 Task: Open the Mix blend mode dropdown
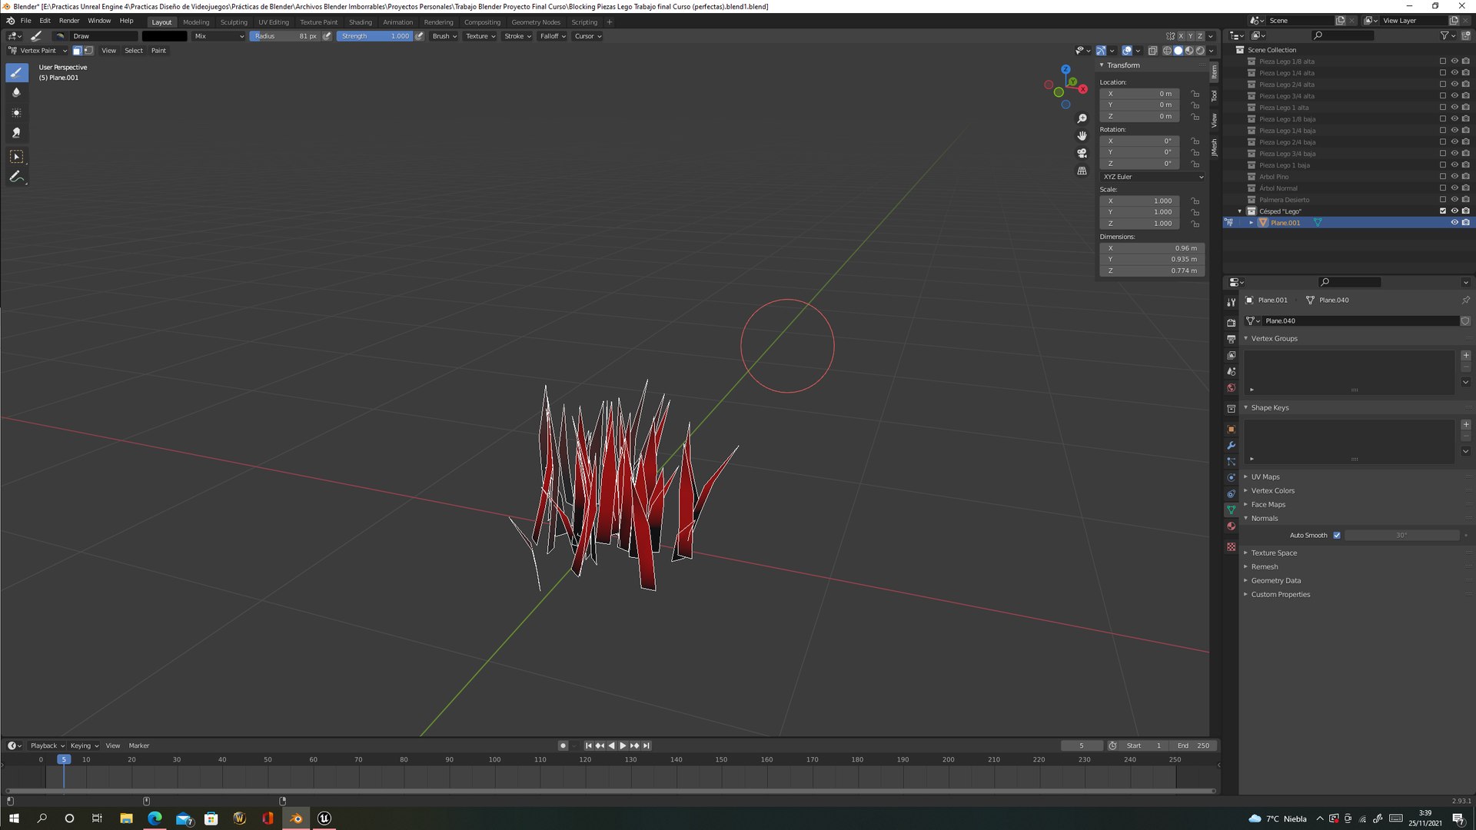coord(218,36)
